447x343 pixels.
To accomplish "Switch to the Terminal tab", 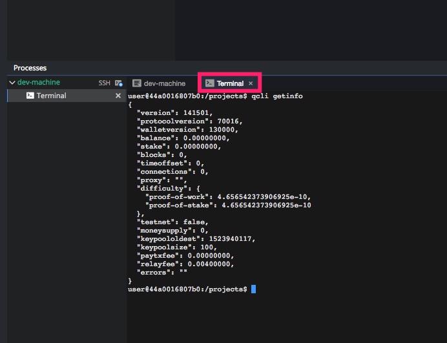I will pos(229,83).
